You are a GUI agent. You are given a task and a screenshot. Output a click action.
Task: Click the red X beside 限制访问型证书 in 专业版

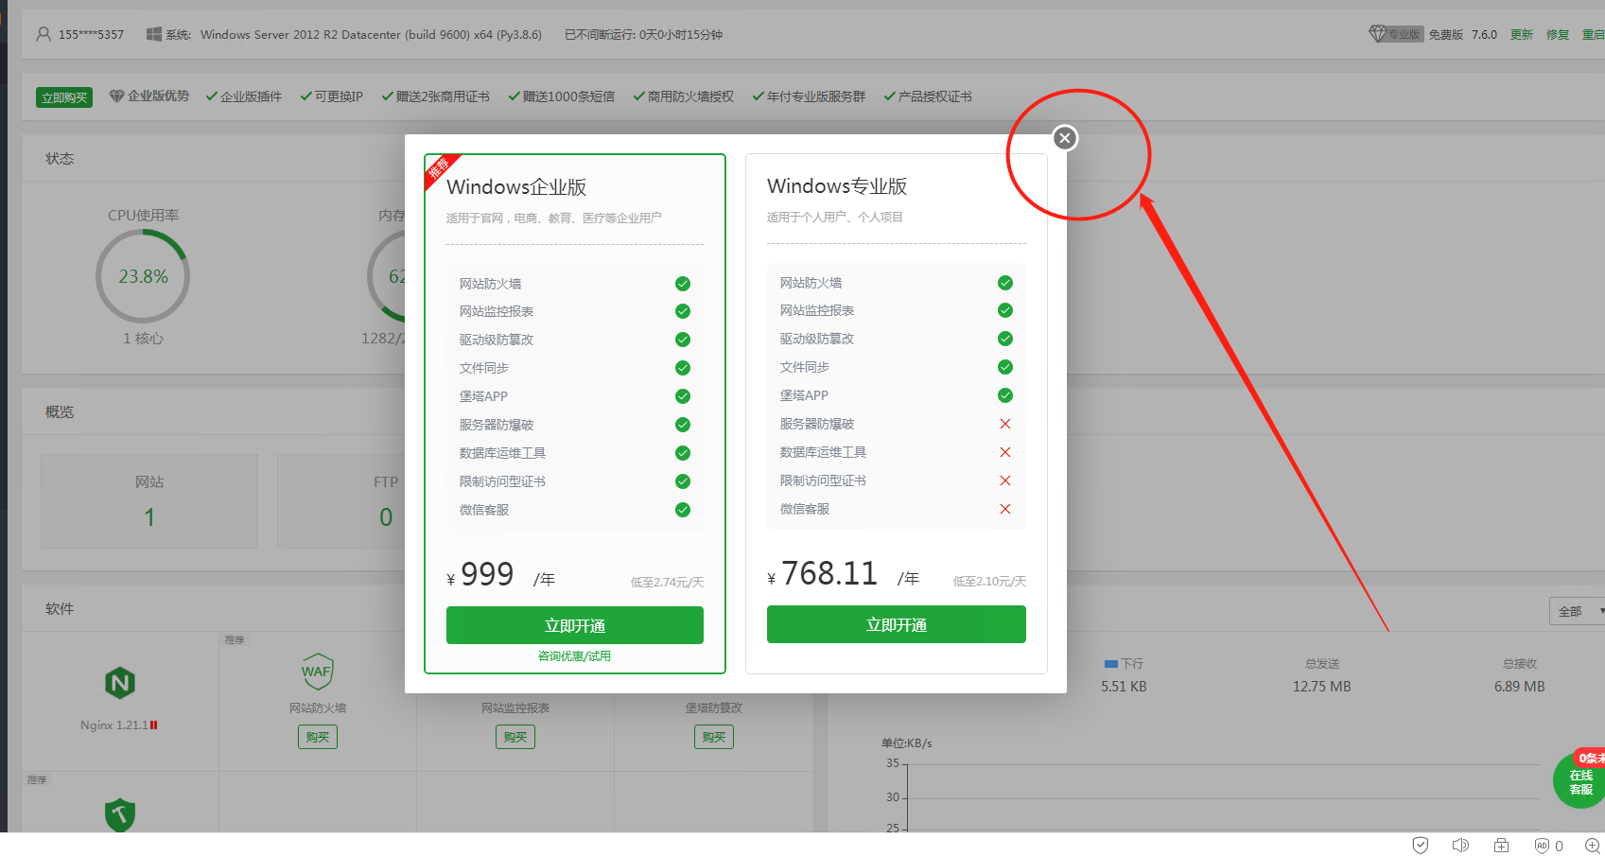[x=1005, y=480]
